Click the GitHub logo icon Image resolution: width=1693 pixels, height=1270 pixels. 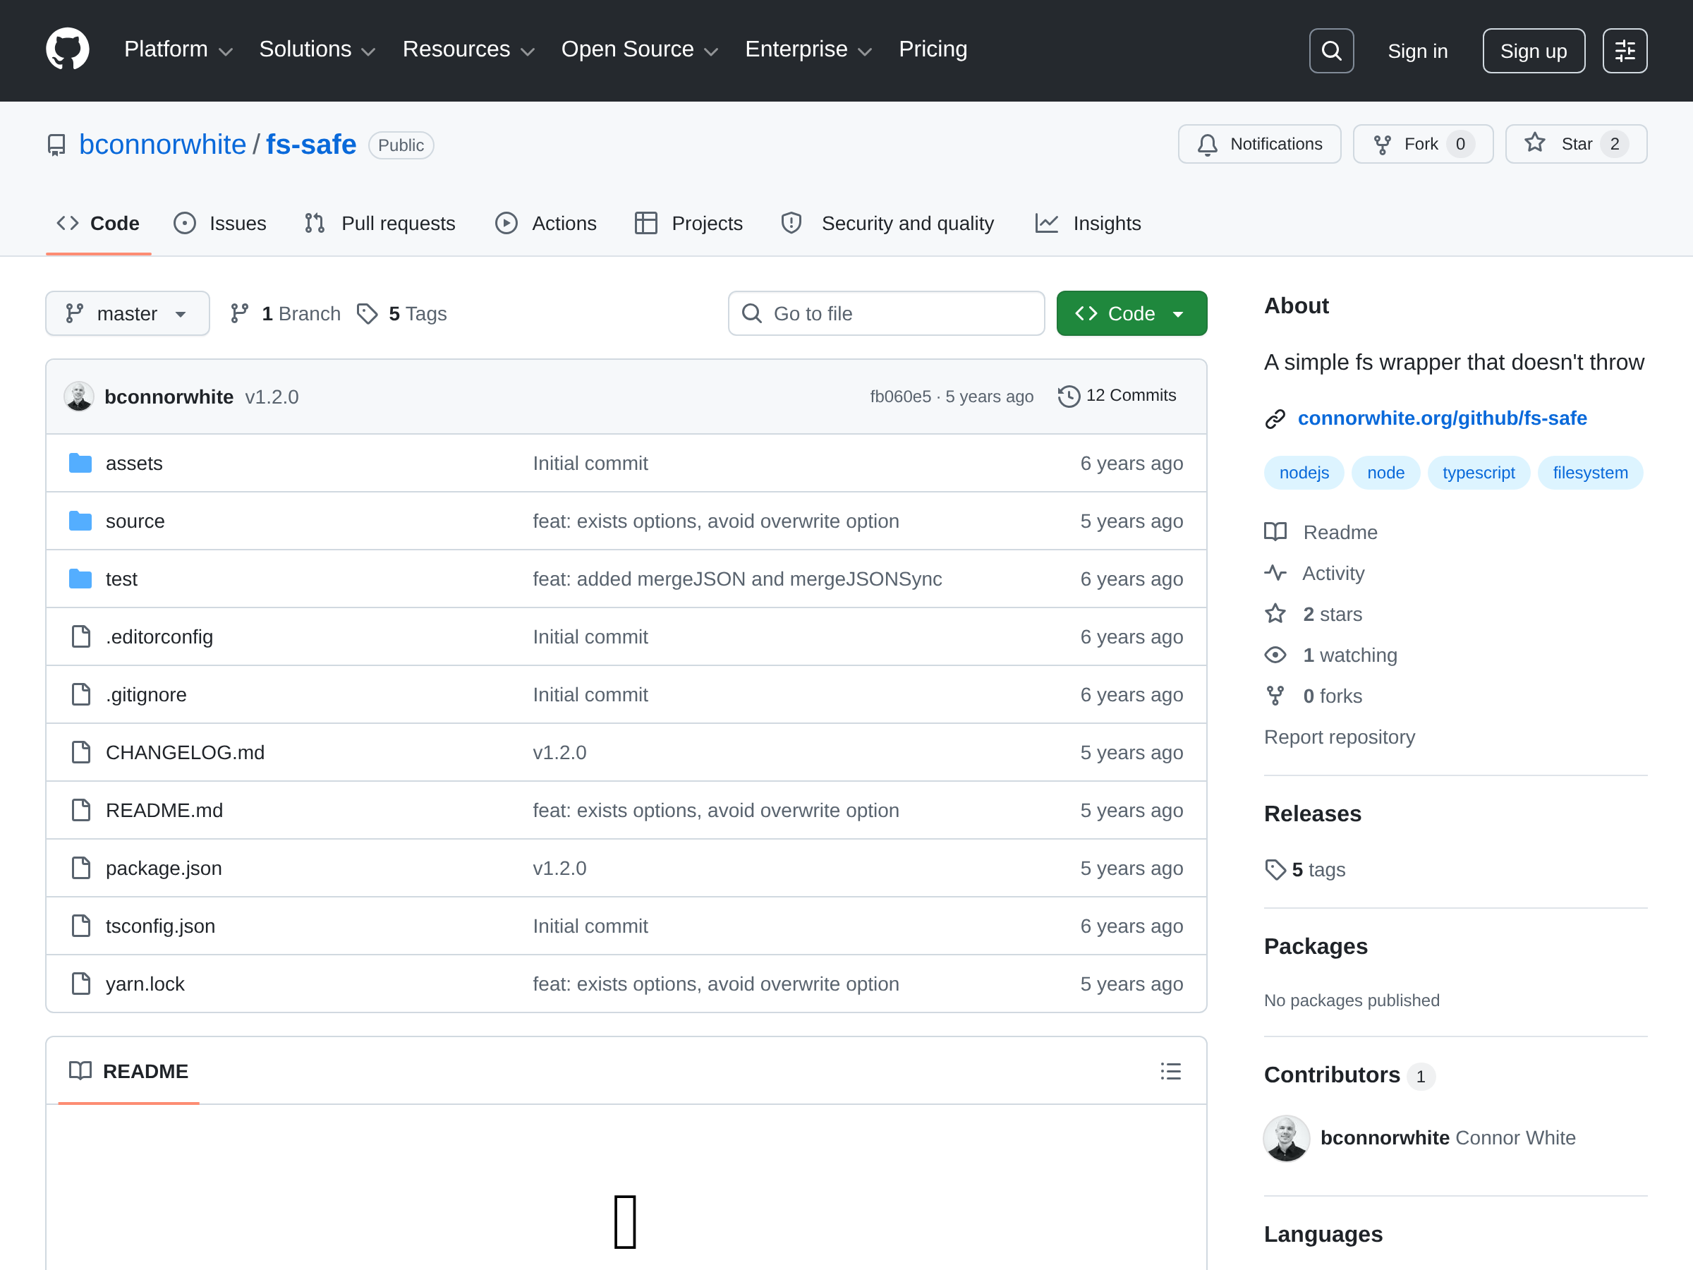tap(67, 50)
